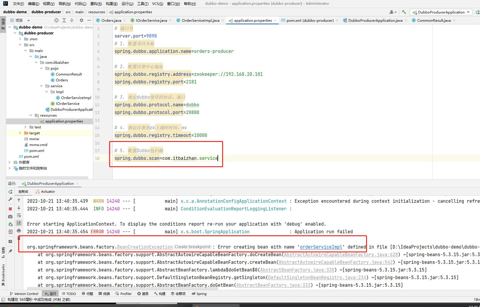
Task: Click line number 18 in gutter
Action: (x=97, y=158)
